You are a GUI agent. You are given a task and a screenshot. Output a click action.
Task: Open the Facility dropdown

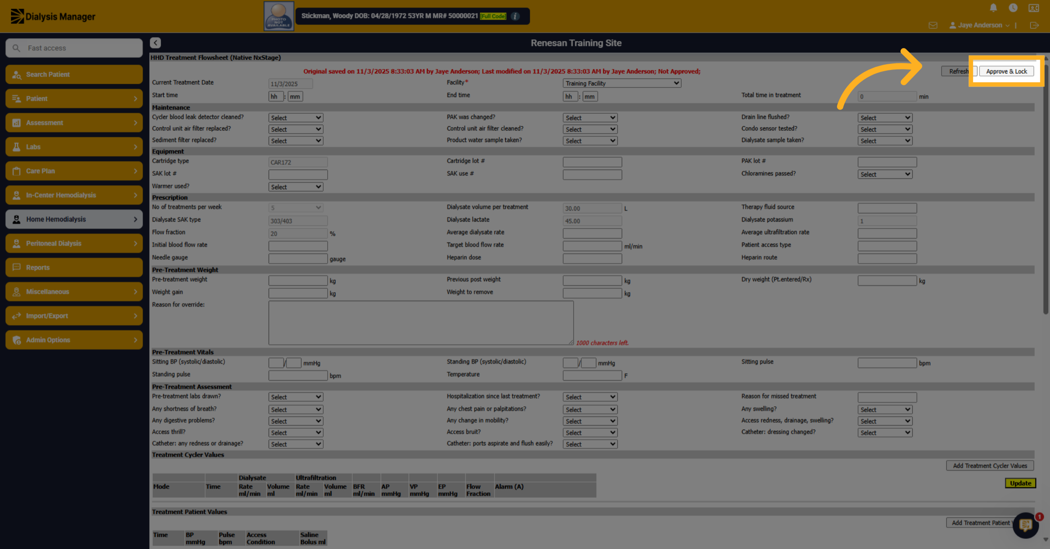(622, 83)
